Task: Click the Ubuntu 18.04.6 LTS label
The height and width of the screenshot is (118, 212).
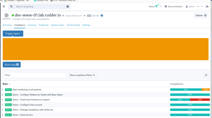Action: point(74,16)
